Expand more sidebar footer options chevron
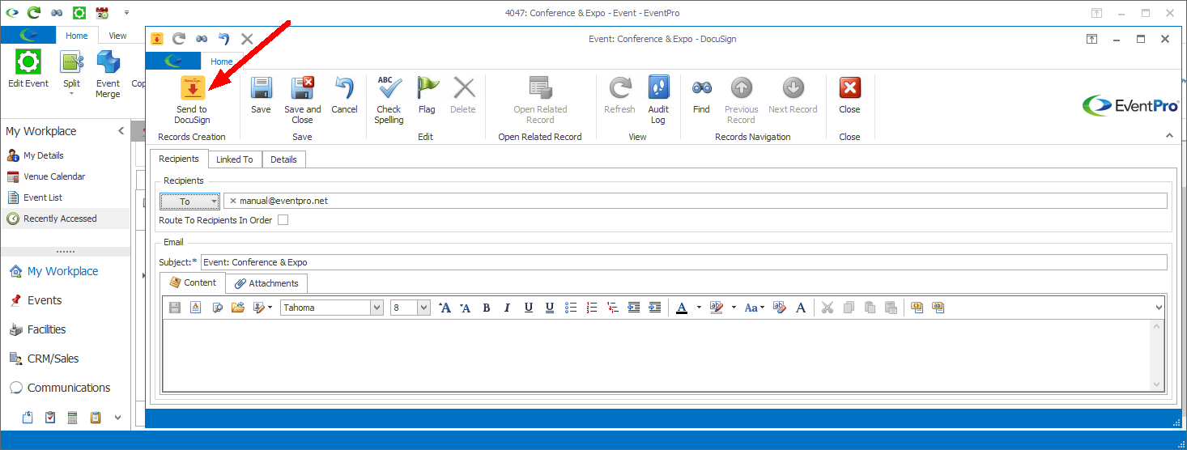Viewport: 1187px width, 450px height. point(117,418)
